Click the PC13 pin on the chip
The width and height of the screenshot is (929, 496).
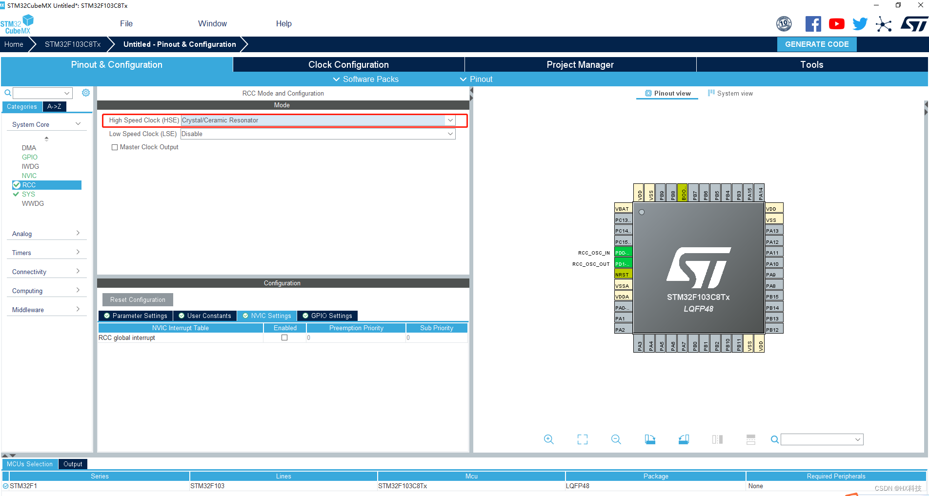point(623,220)
